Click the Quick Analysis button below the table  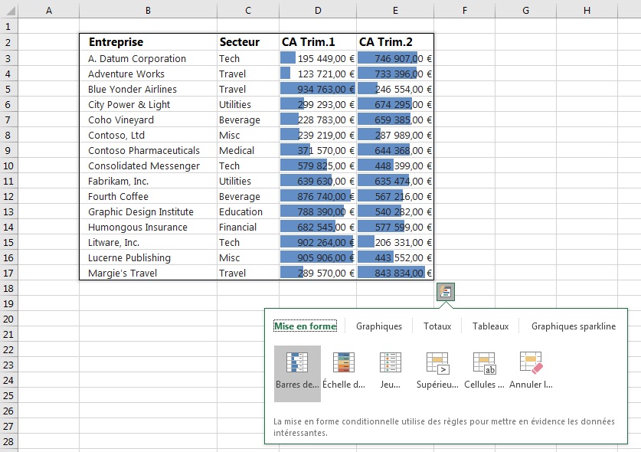pos(445,292)
